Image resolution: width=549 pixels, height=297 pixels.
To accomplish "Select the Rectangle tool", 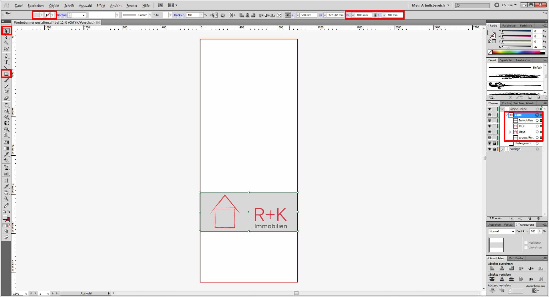I will tap(6, 74).
